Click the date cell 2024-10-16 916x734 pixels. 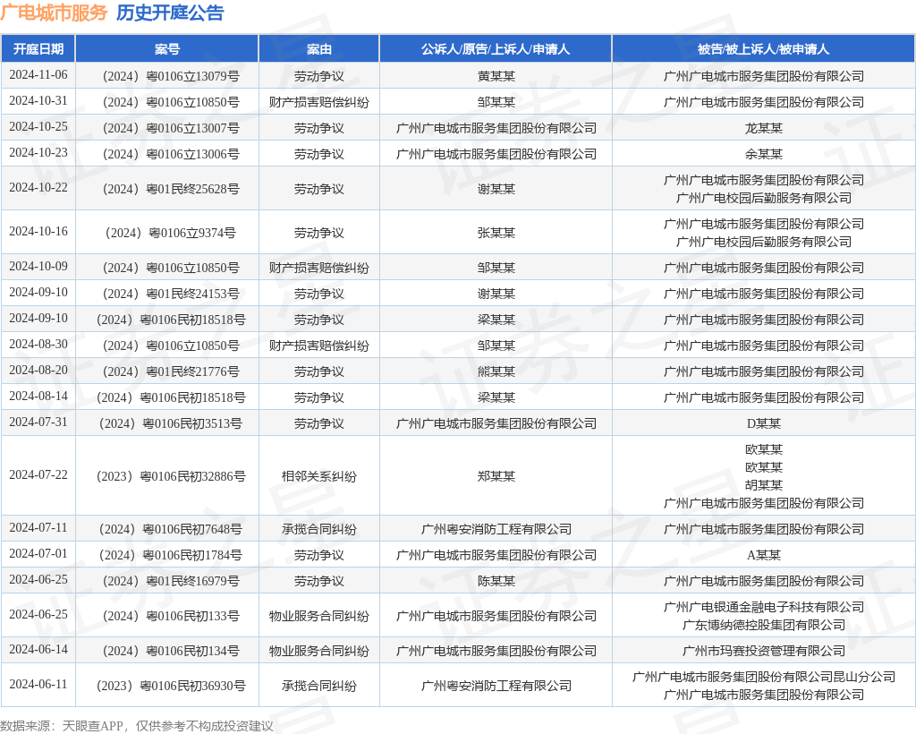click(38, 232)
